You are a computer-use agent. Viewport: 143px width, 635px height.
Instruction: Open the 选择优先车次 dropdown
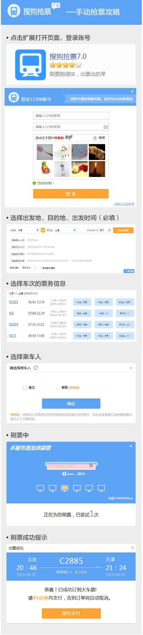(x=18, y=247)
